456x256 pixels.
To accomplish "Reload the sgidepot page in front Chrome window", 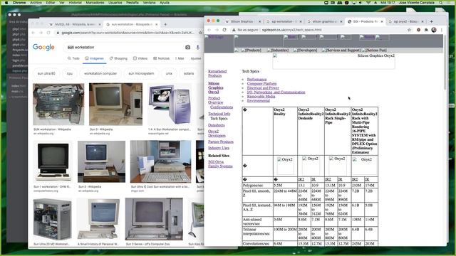I will tap(224, 30).
